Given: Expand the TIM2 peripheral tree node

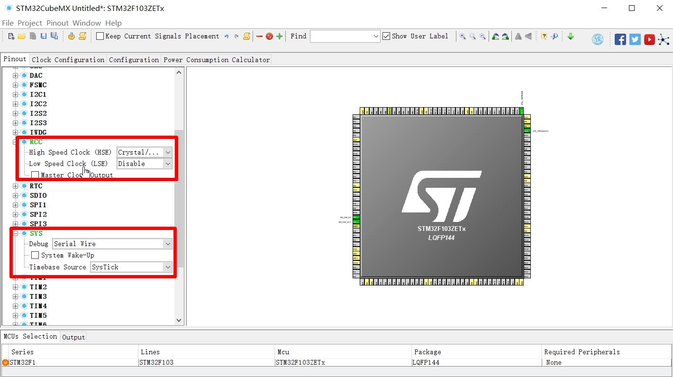Looking at the screenshot, I should tap(15, 287).
